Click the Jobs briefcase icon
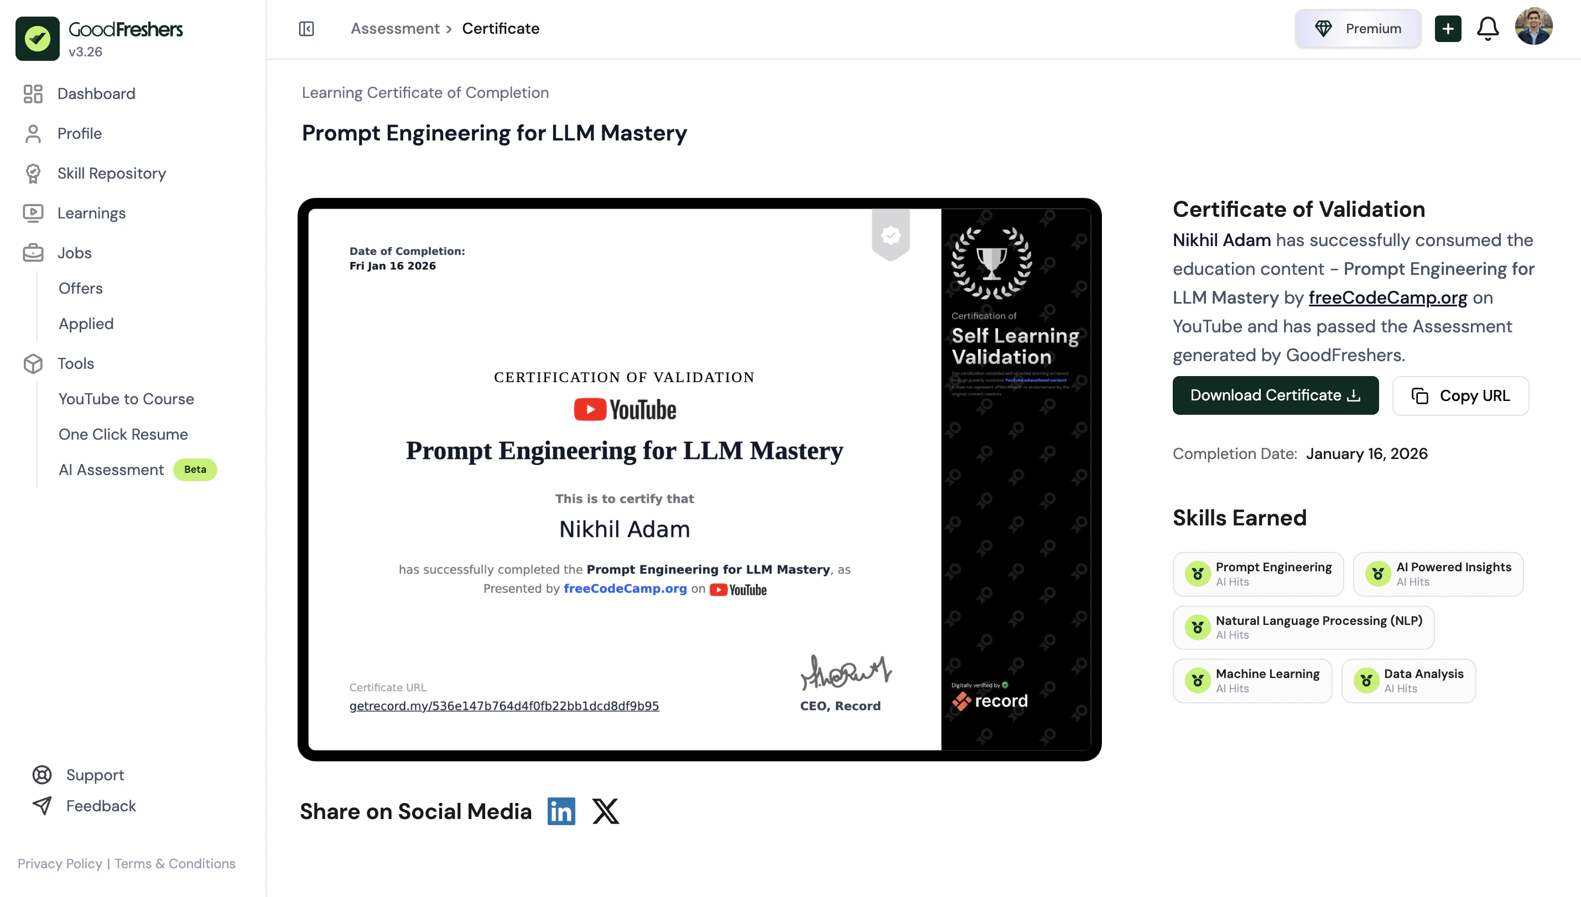The image size is (1581, 897). (x=33, y=253)
